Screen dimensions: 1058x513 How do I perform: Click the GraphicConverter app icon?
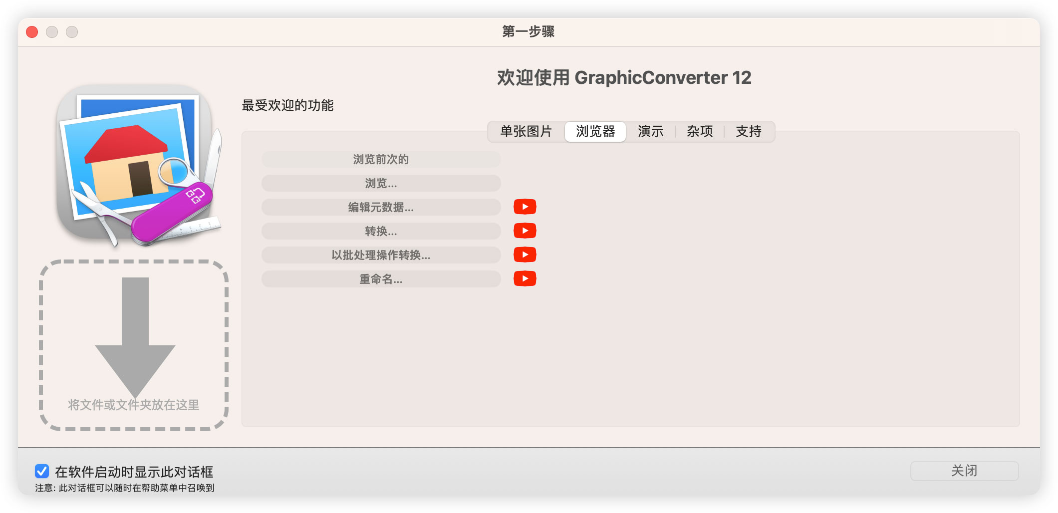click(x=138, y=166)
